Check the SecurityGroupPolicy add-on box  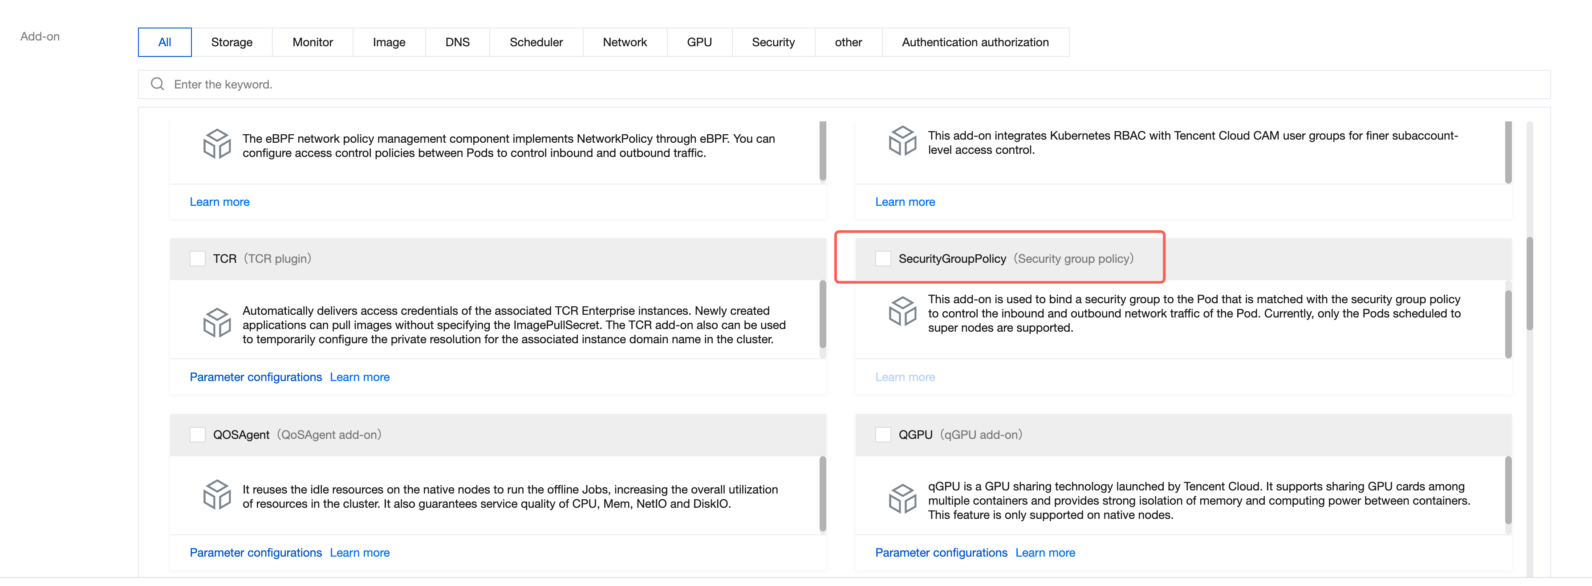pos(883,259)
